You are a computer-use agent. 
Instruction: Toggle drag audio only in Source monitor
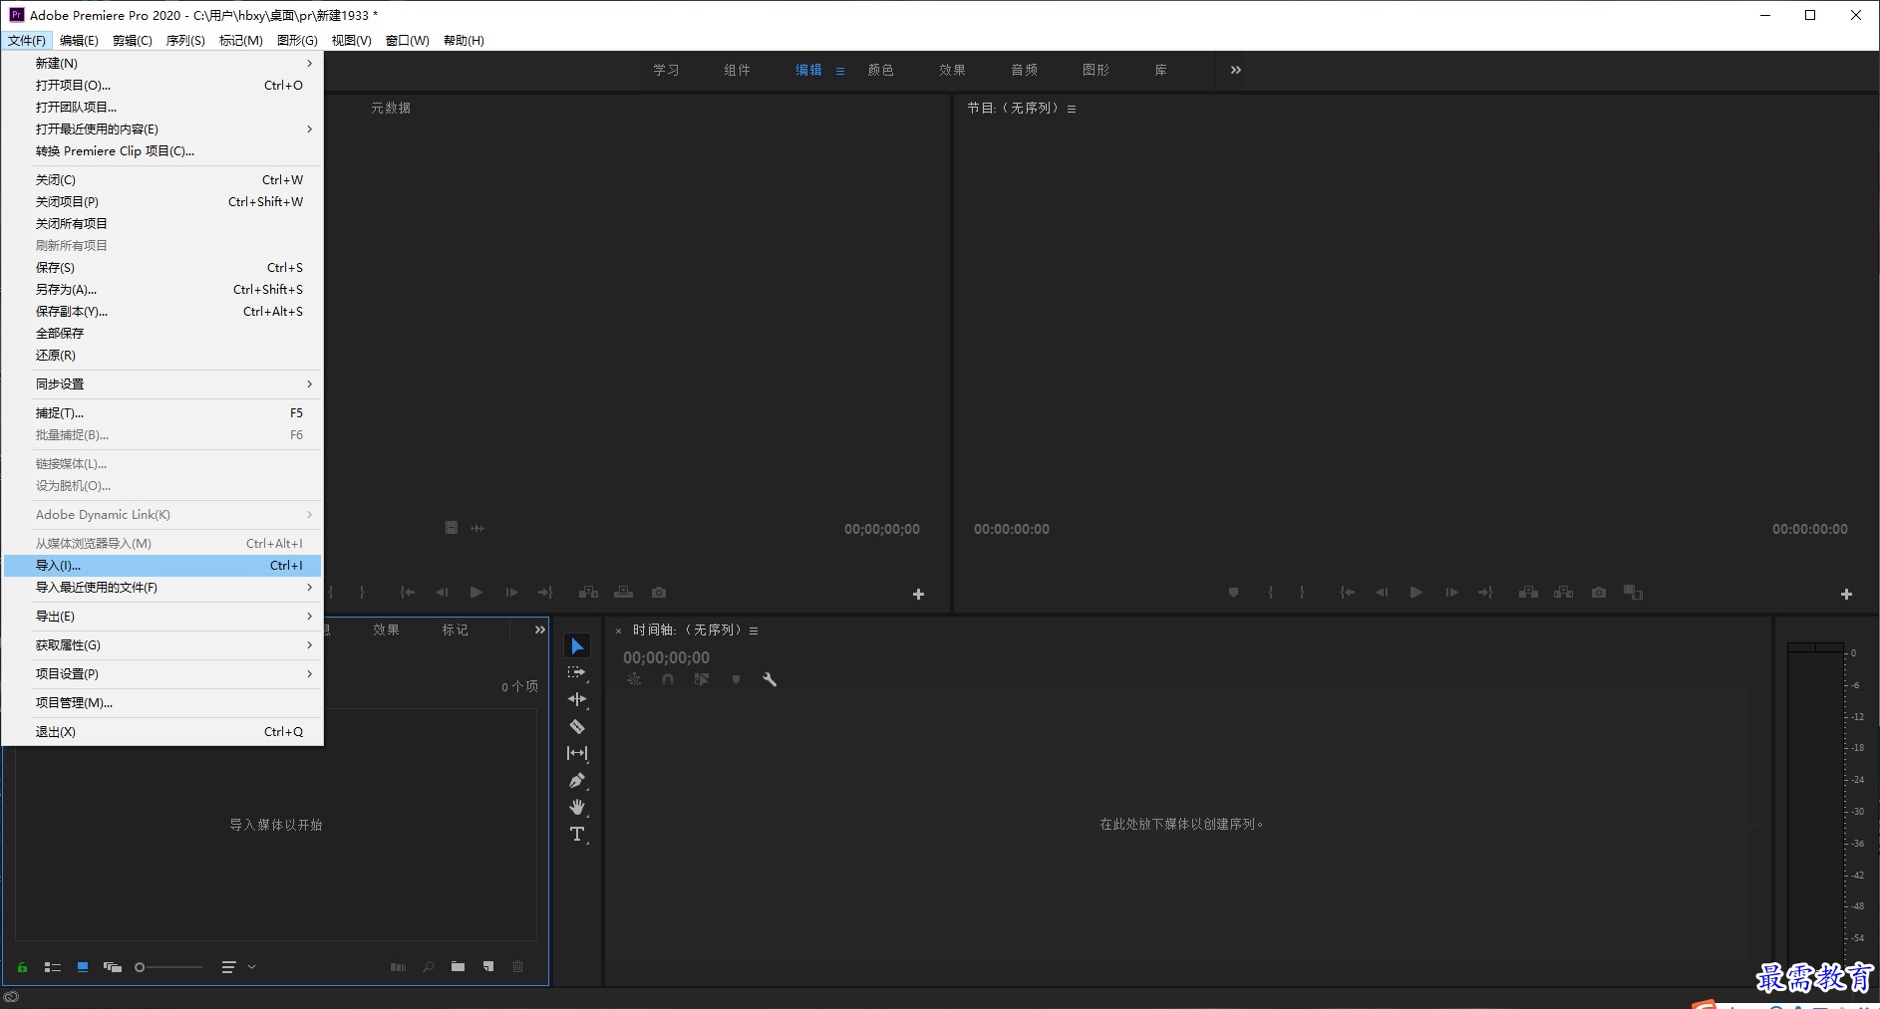coord(477,528)
